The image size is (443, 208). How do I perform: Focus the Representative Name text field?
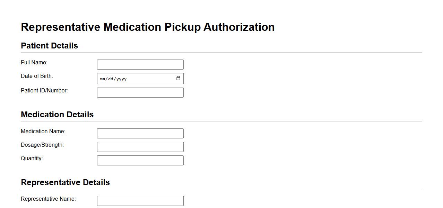coord(140,201)
